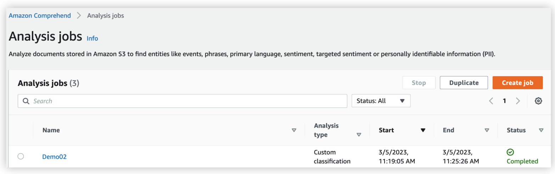This screenshot has height=174, width=555.
Task: Open the Info link beside heading
Action: pos(92,38)
